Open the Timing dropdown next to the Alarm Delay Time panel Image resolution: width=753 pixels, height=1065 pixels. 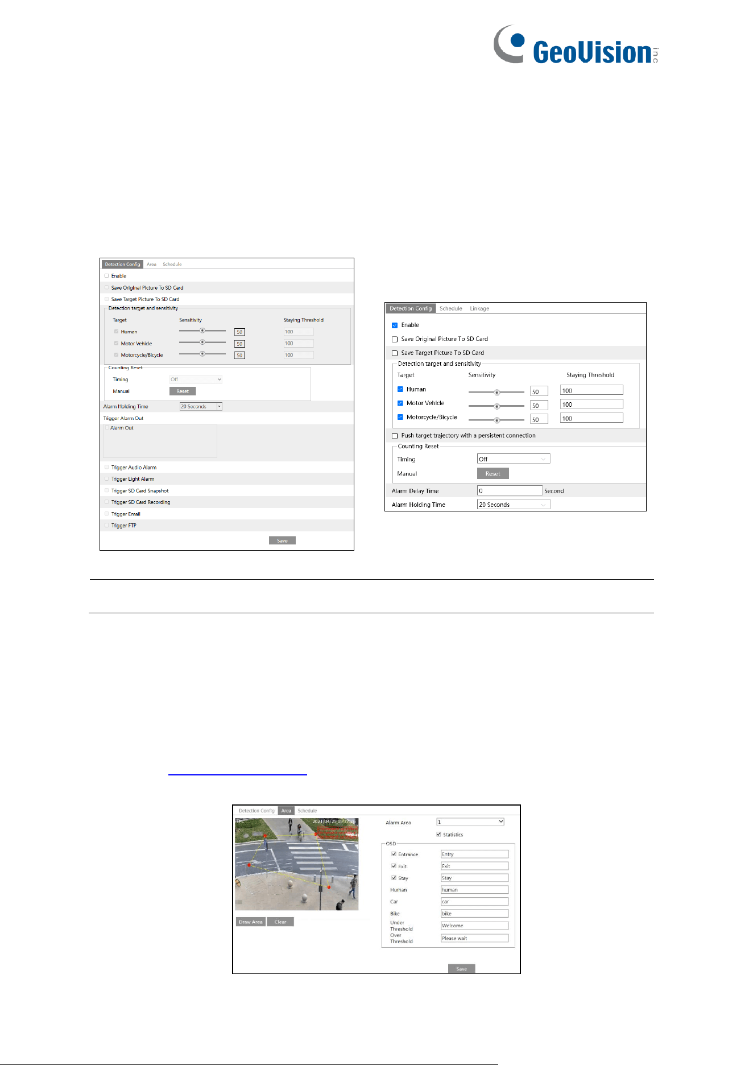point(514,459)
